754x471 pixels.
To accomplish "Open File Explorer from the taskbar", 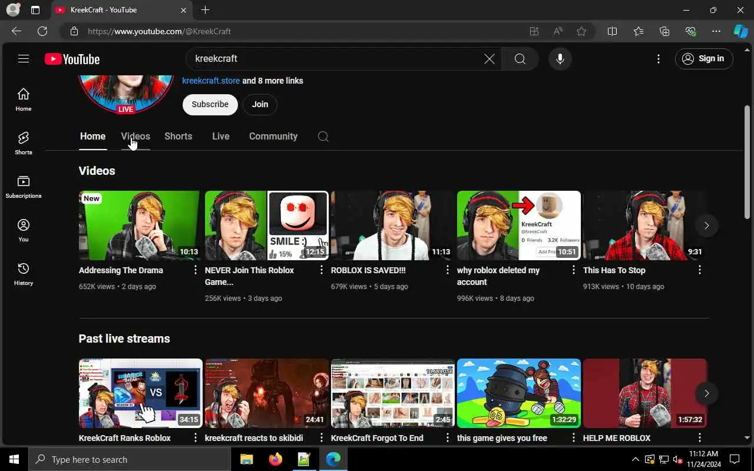I will (246, 460).
